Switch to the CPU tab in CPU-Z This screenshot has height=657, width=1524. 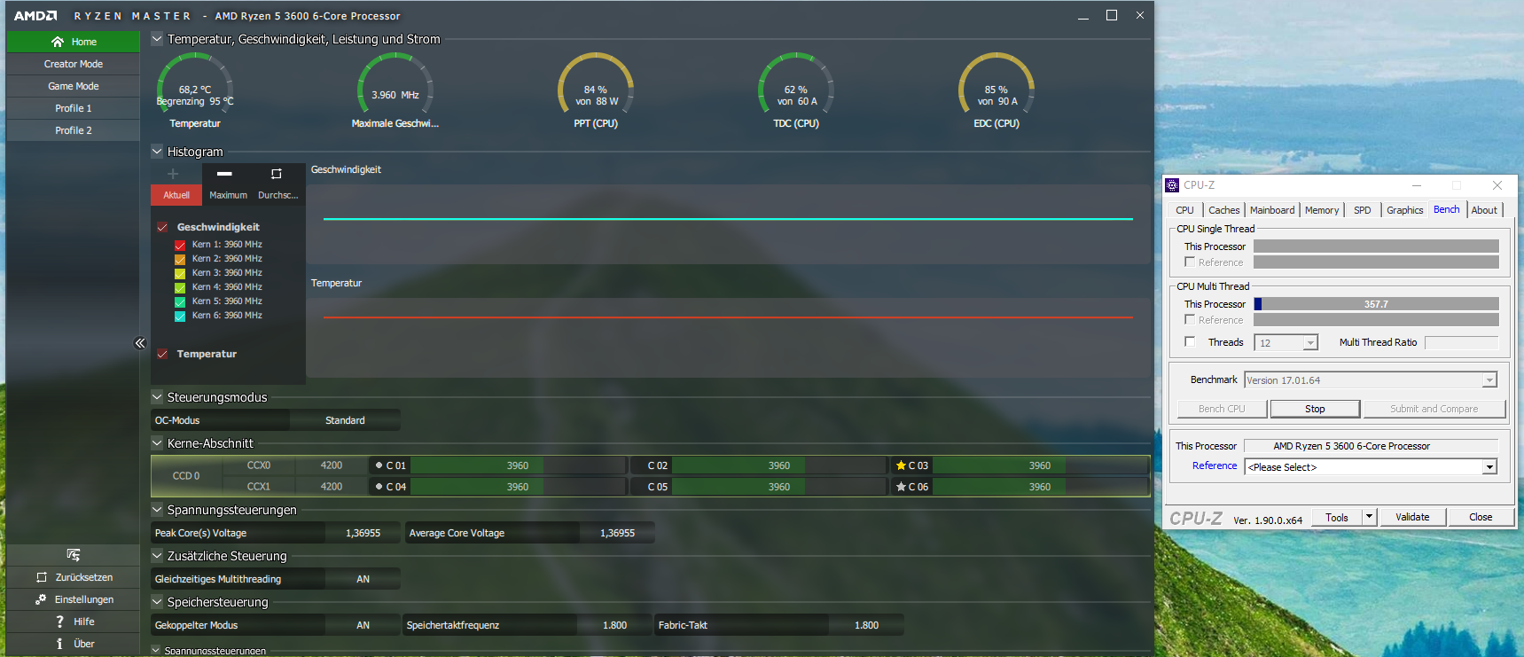pyautogui.click(x=1185, y=210)
